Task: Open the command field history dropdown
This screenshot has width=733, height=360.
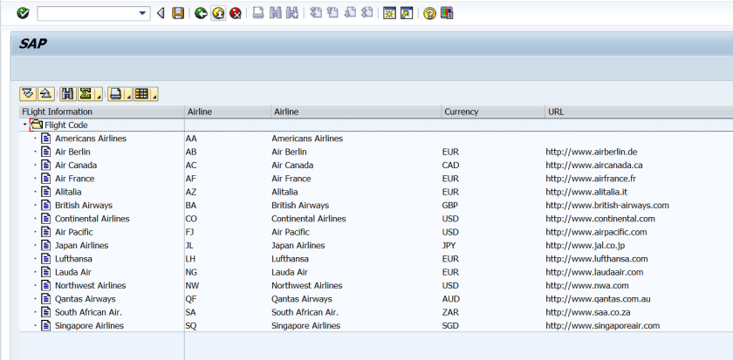Action: point(143,14)
